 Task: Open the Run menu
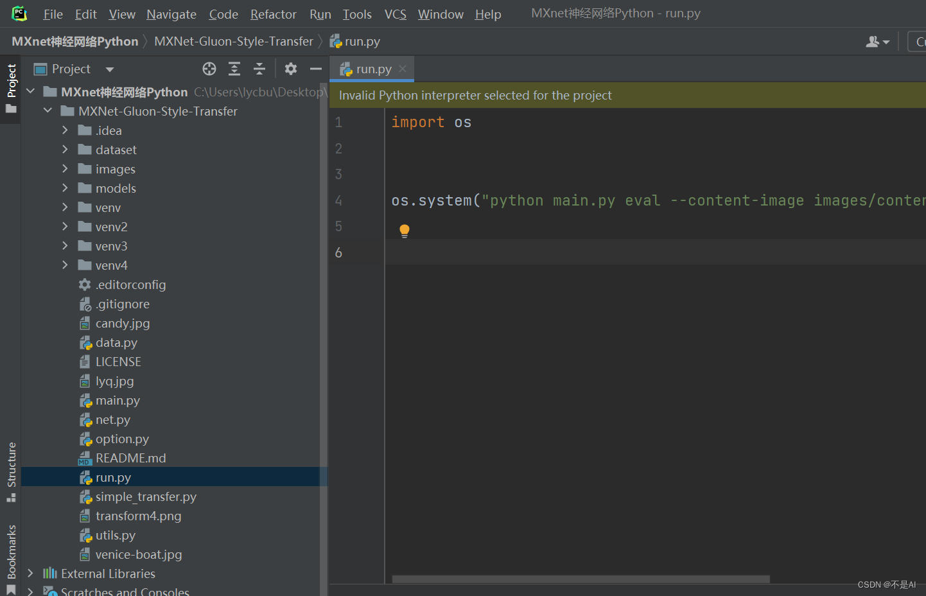(x=320, y=14)
